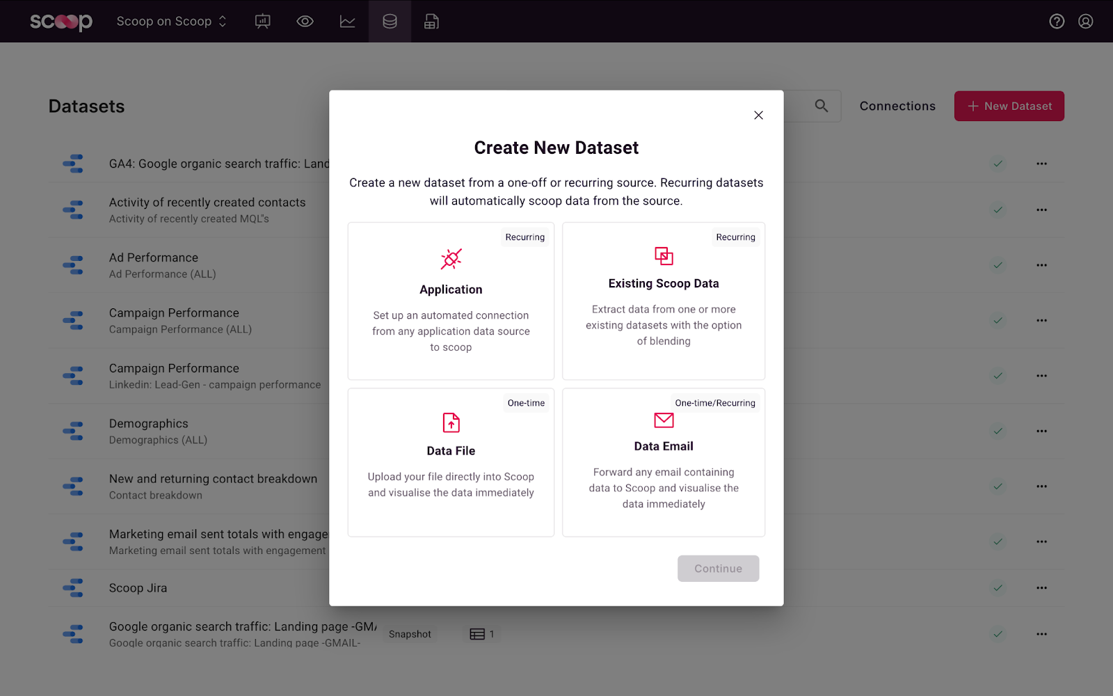Open the presentation icon in top navigation
The height and width of the screenshot is (696, 1113).
(263, 22)
